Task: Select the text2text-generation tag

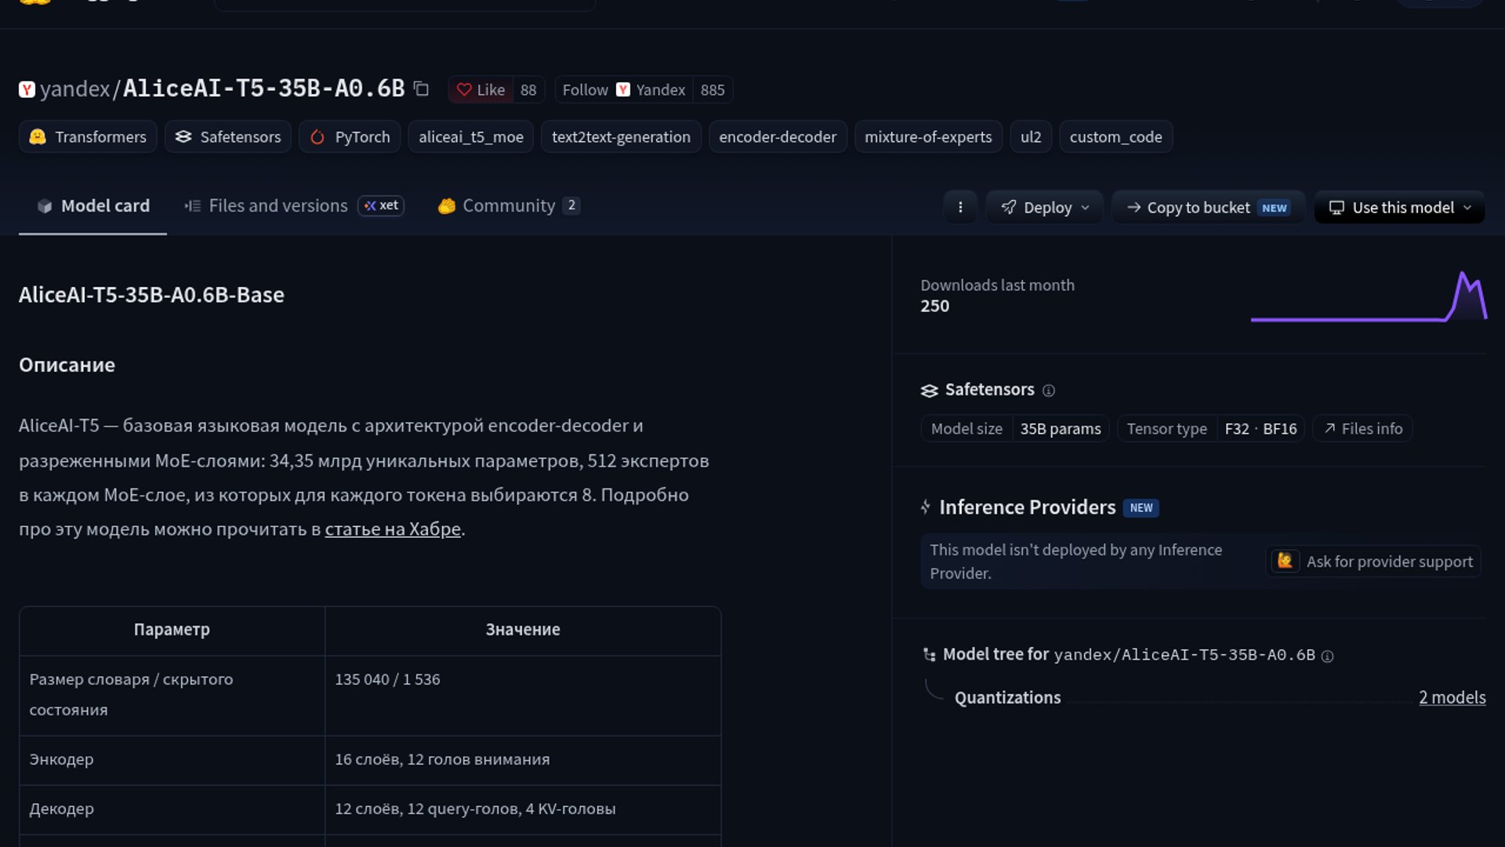Action: (x=621, y=136)
